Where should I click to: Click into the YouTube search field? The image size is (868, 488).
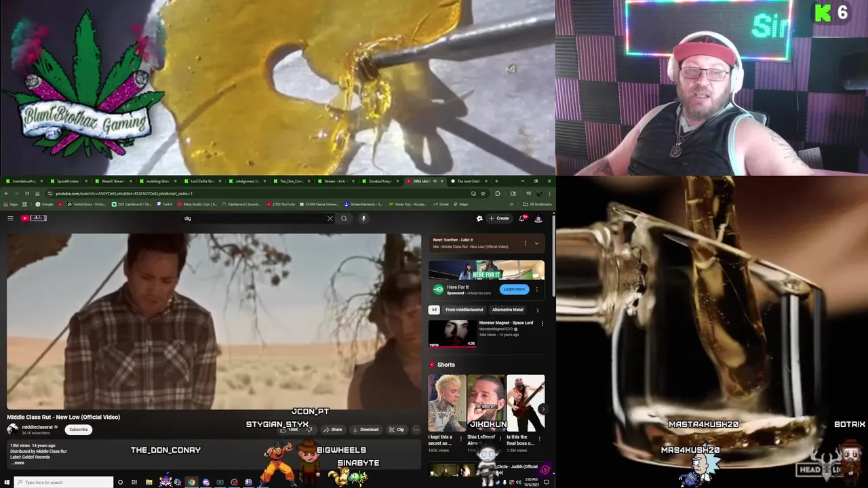[x=254, y=218]
